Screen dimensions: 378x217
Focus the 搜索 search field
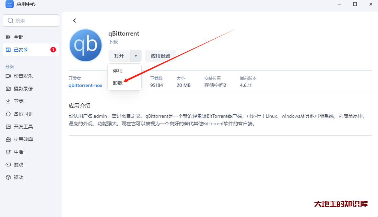[x=31, y=21]
